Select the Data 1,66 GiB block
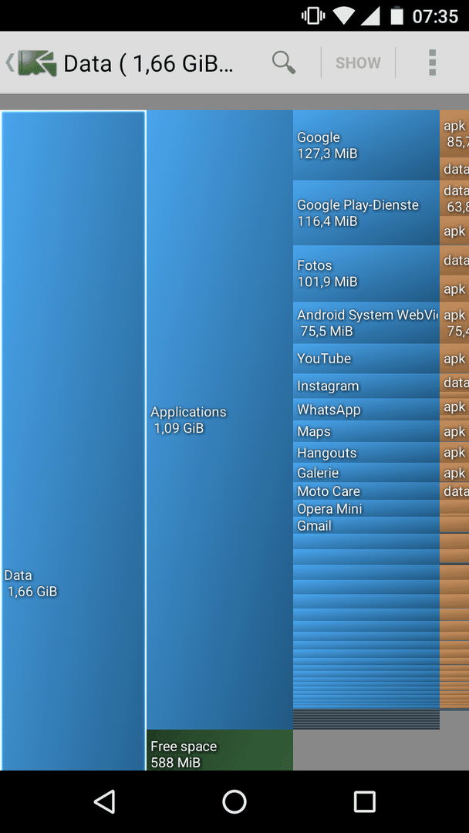469x833 pixels. click(x=73, y=440)
